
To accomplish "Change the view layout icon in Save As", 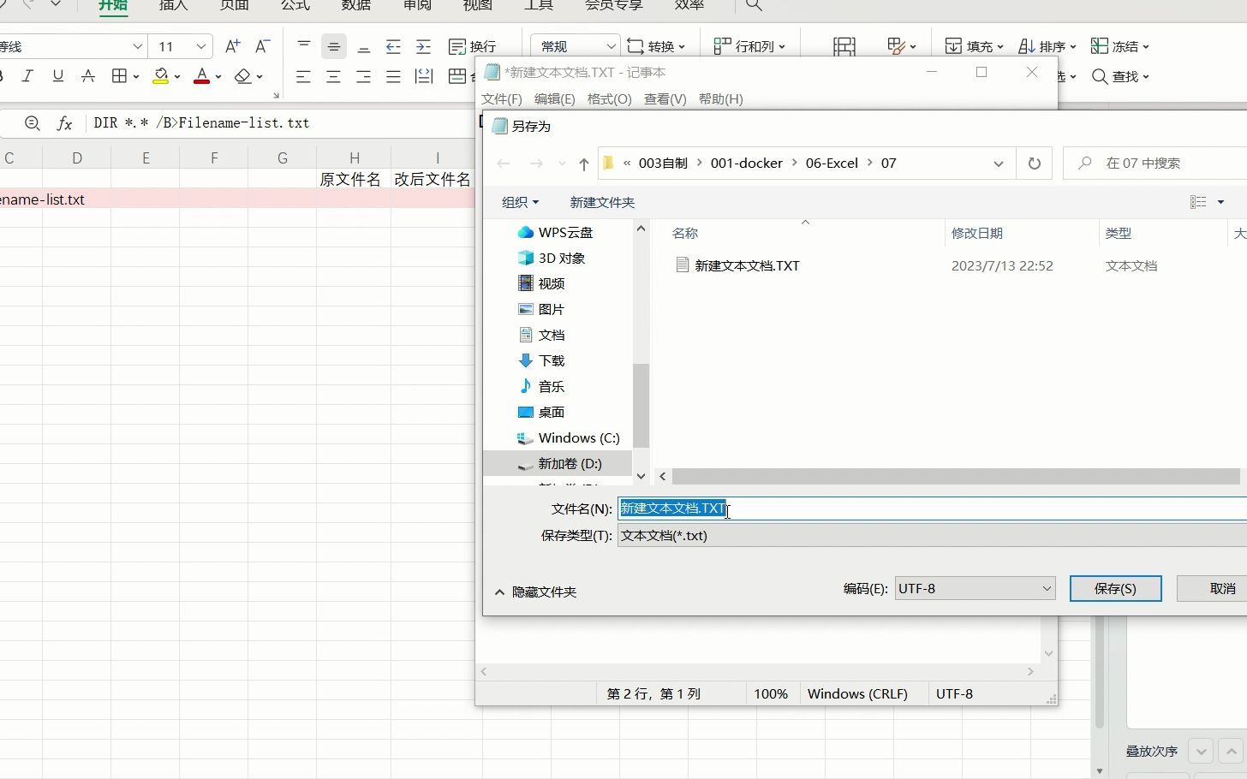I will pos(1198,202).
